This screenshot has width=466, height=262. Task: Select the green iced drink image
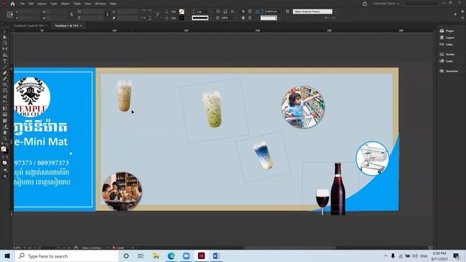coord(212,109)
